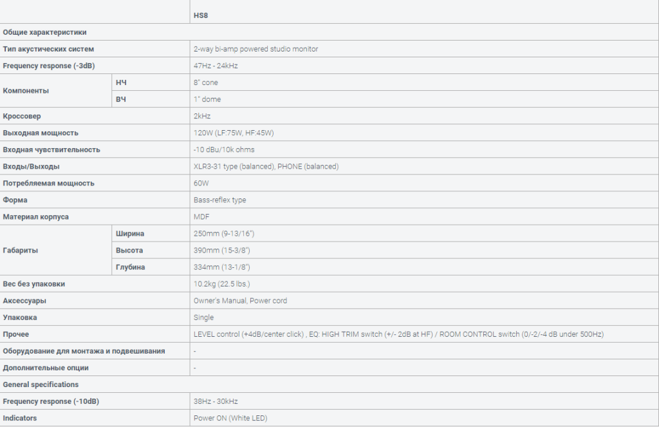
Task: Select the Indicators row label
Action: click(20, 418)
